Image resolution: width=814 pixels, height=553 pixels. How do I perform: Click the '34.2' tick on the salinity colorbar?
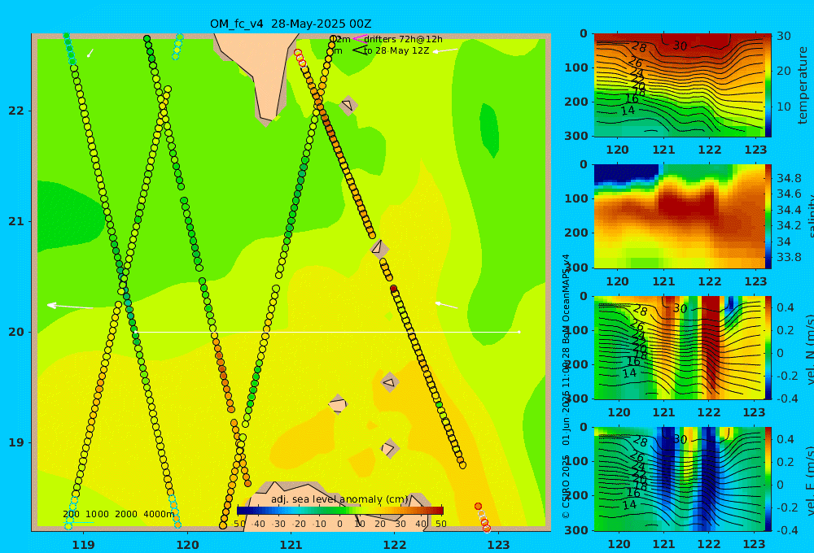point(789,225)
